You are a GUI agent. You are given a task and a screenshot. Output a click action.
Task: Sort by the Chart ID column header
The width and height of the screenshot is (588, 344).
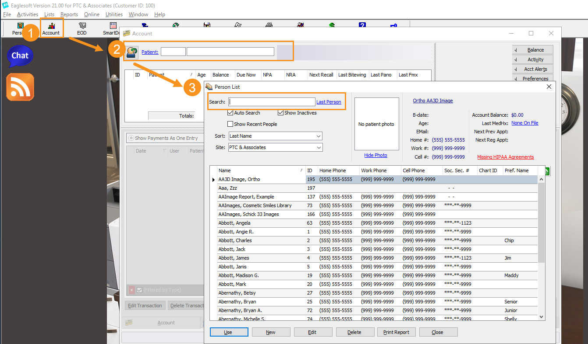[489, 170]
